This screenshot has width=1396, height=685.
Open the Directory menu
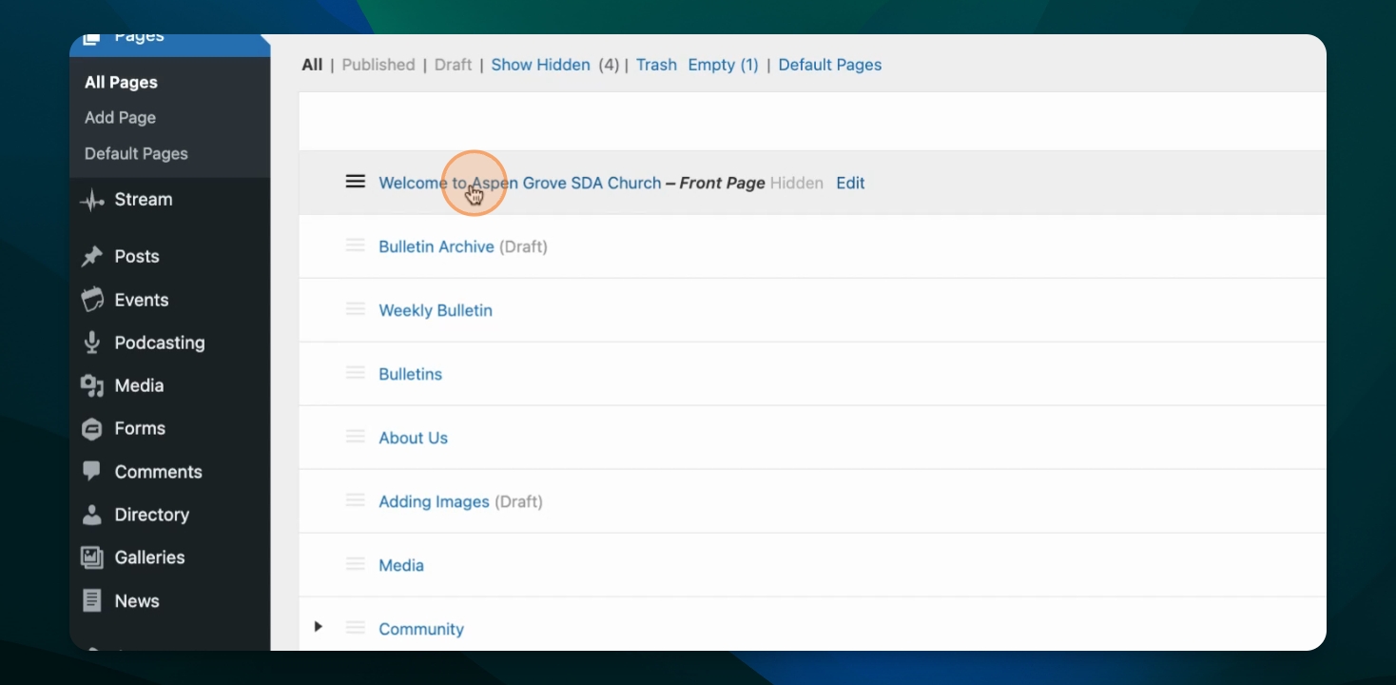tap(152, 515)
